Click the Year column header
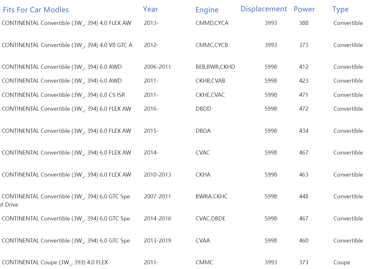The image size is (373, 269). 150,9
